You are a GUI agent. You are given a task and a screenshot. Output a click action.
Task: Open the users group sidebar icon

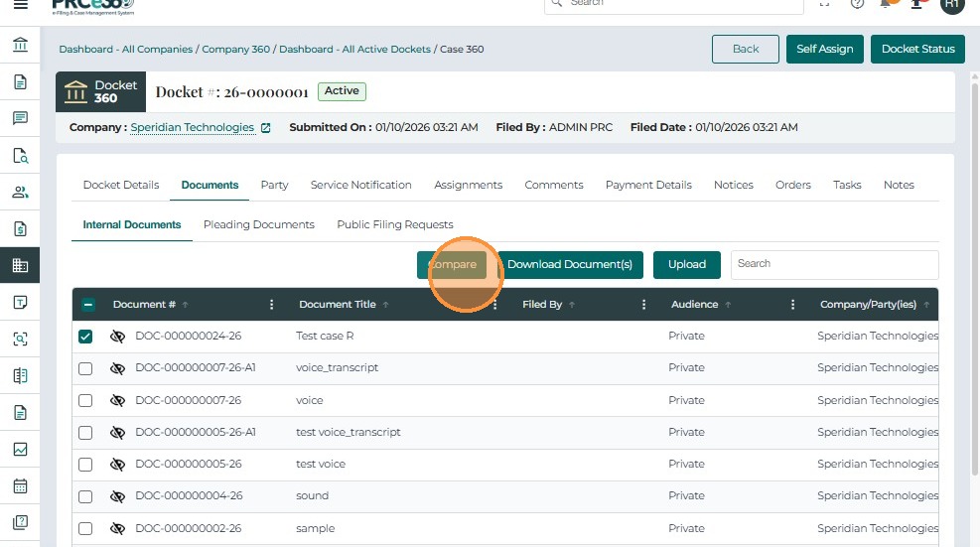(20, 192)
